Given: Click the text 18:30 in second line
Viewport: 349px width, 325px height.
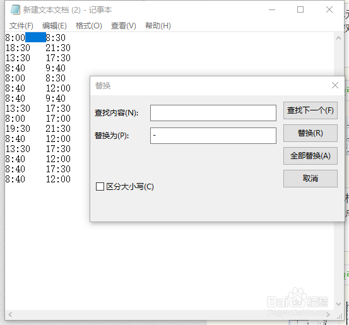Looking at the screenshot, I should pos(18,48).
